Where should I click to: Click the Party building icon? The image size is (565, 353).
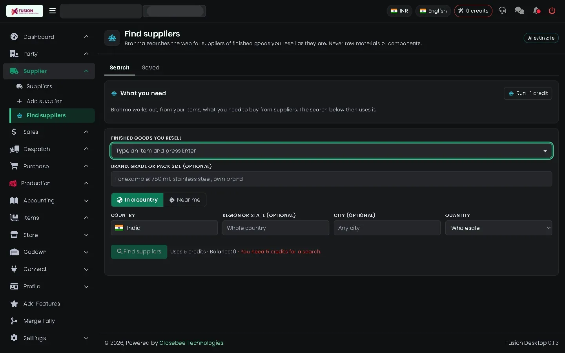coord(14,54)
